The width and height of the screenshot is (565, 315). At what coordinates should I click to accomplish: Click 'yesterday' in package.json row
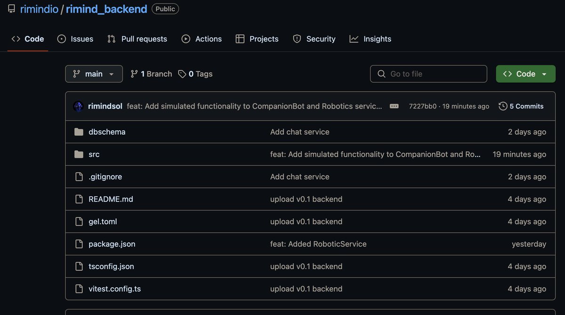[x=529, y=244]
